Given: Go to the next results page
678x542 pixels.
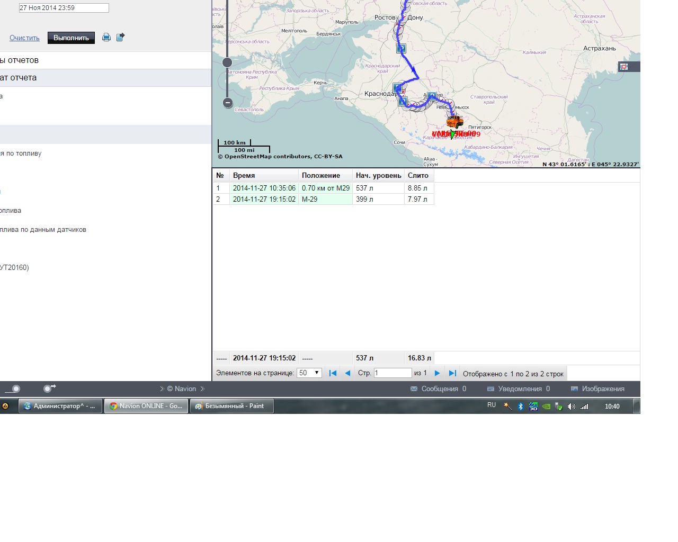Looking at the screenshot, I should (437, 373).
